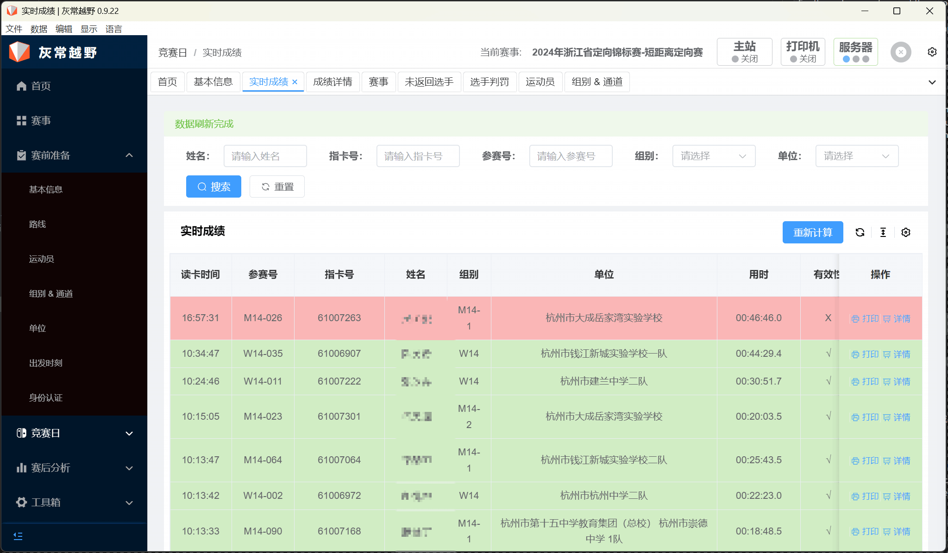View 详情 for W14-011

[x=897, y=381]
